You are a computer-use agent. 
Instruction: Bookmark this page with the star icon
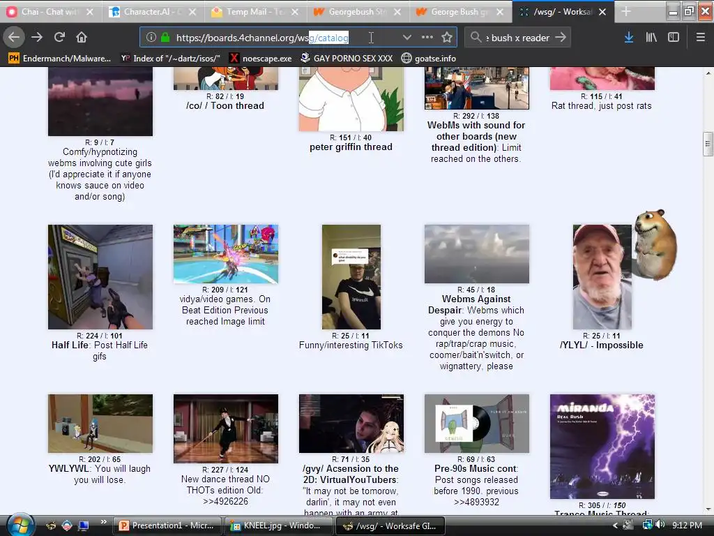click(447, 38)
